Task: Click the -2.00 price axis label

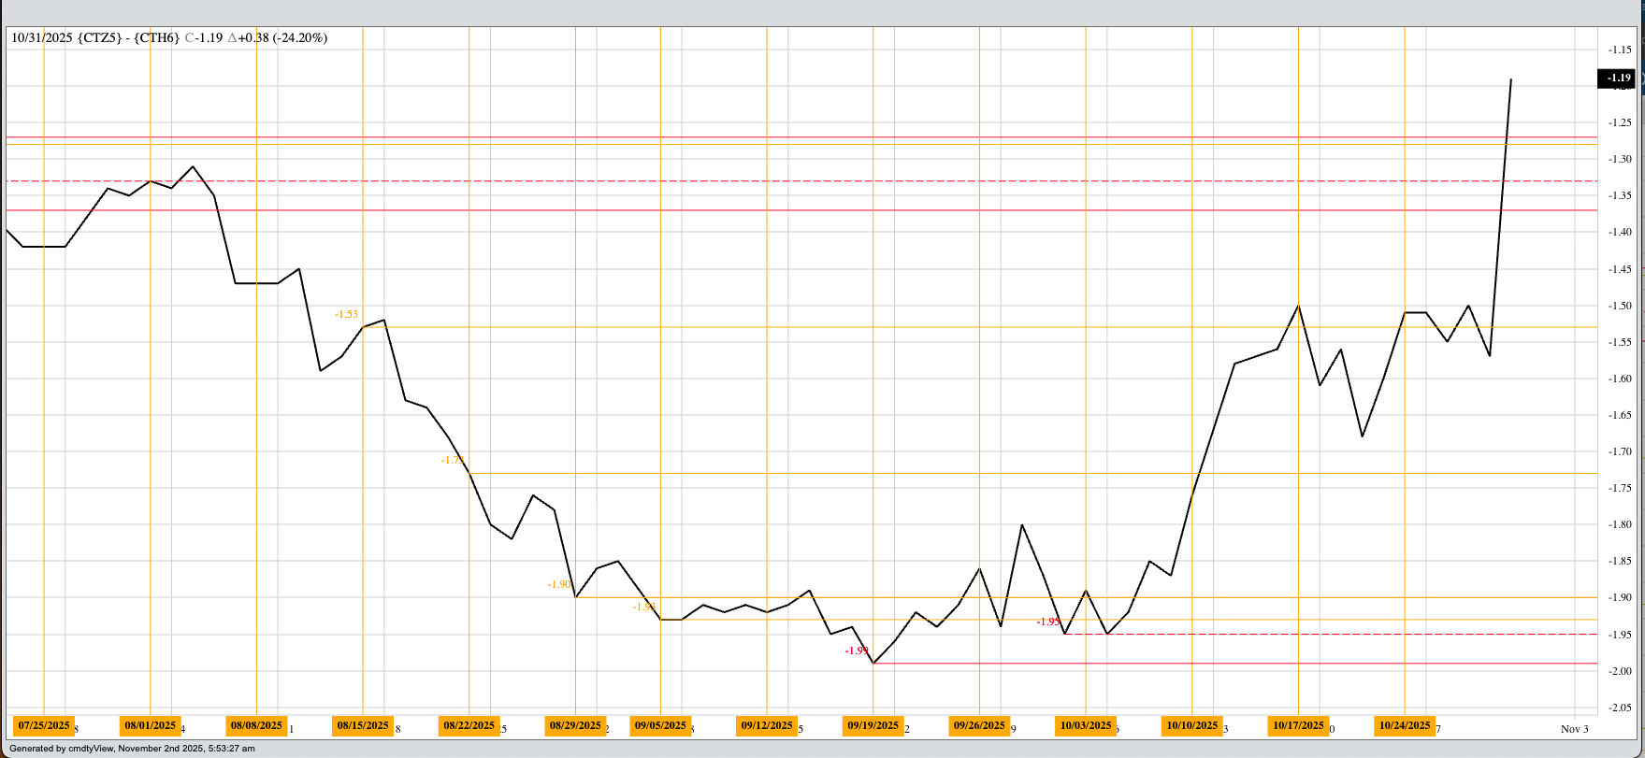Action: tap(1621, 671)
